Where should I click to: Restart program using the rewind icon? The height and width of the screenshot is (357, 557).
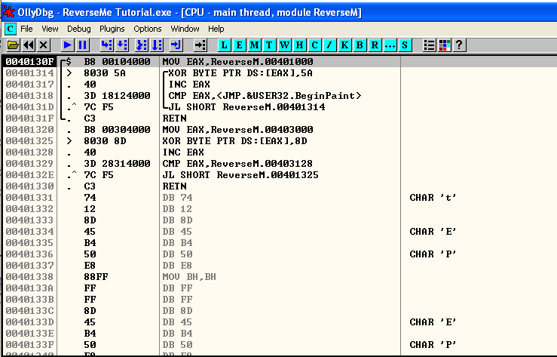click(29, 45)
